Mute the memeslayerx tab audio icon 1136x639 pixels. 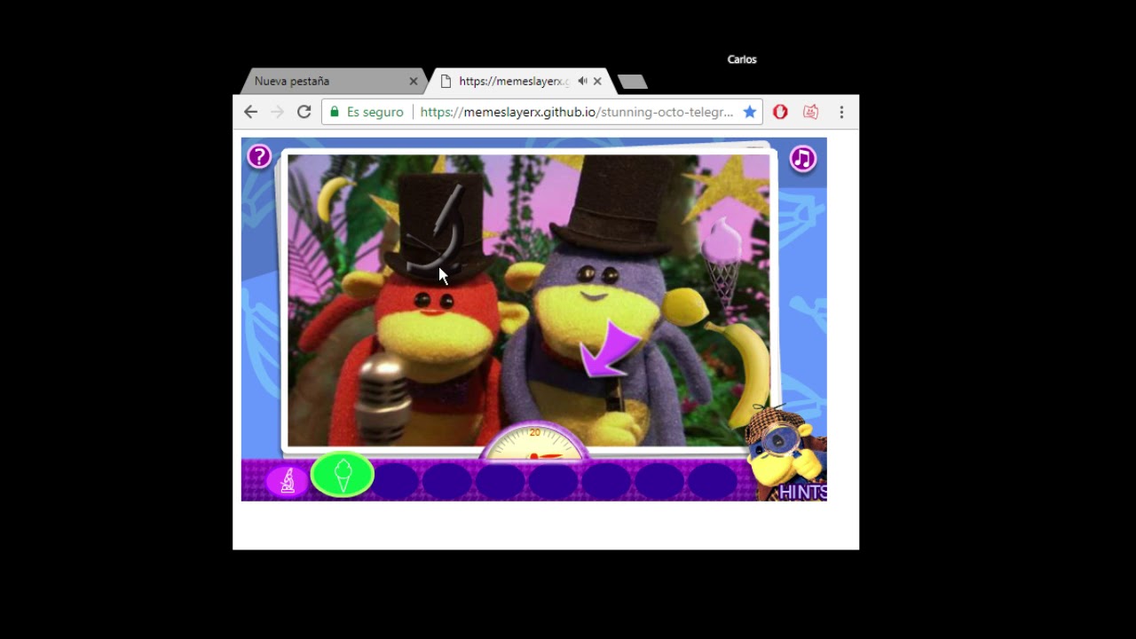pyautogui.click(x=582, y=81)
